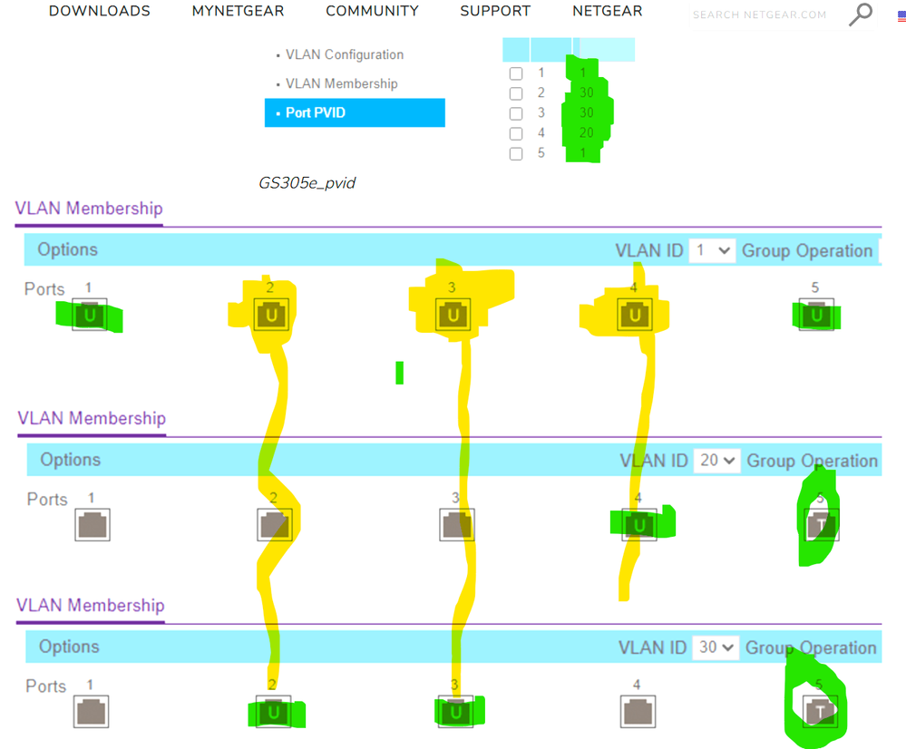
Task: Select port 1 icon in VLAN 1 membership
Action: pos(90,315)
